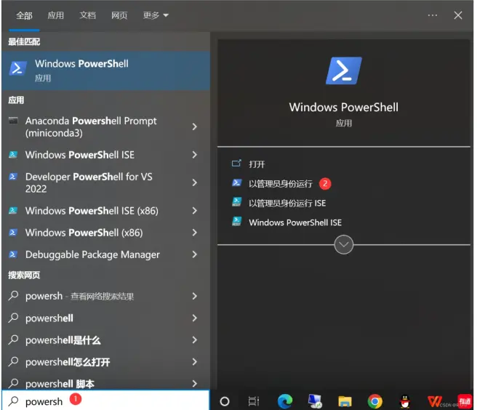Open QQ penguin icon on taskbar
Screen dimensions: 480x410
click(405, 401)
